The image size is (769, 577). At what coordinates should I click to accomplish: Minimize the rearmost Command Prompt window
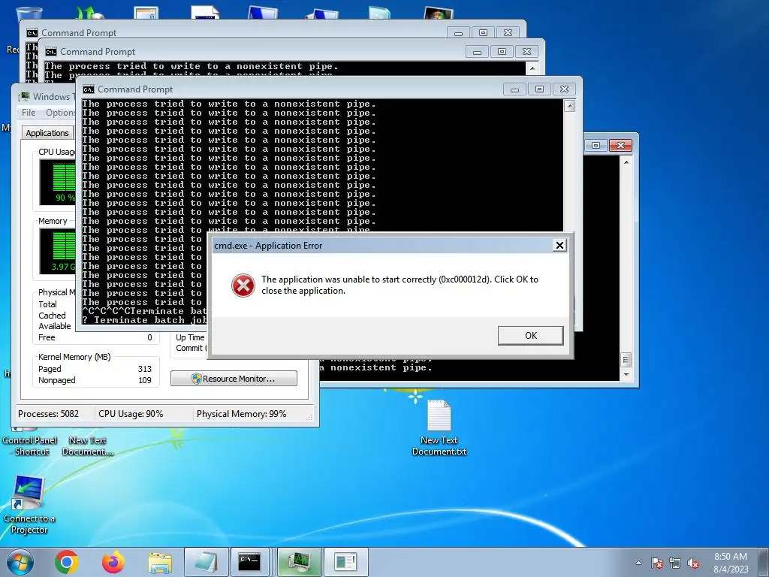click(x=458, y=33)
